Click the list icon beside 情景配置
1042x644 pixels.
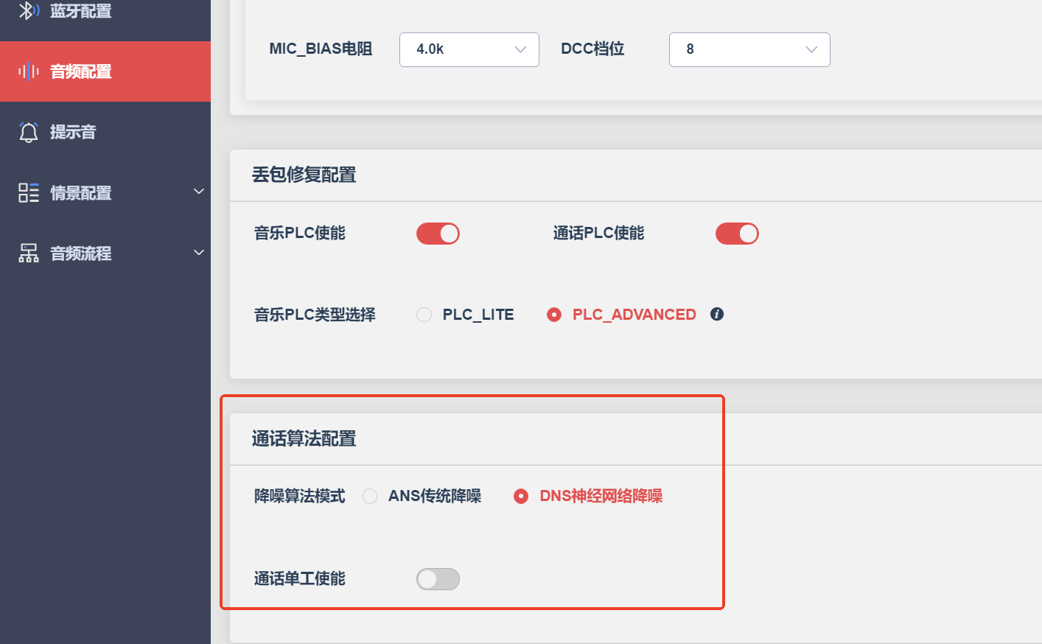coord(29,193)
